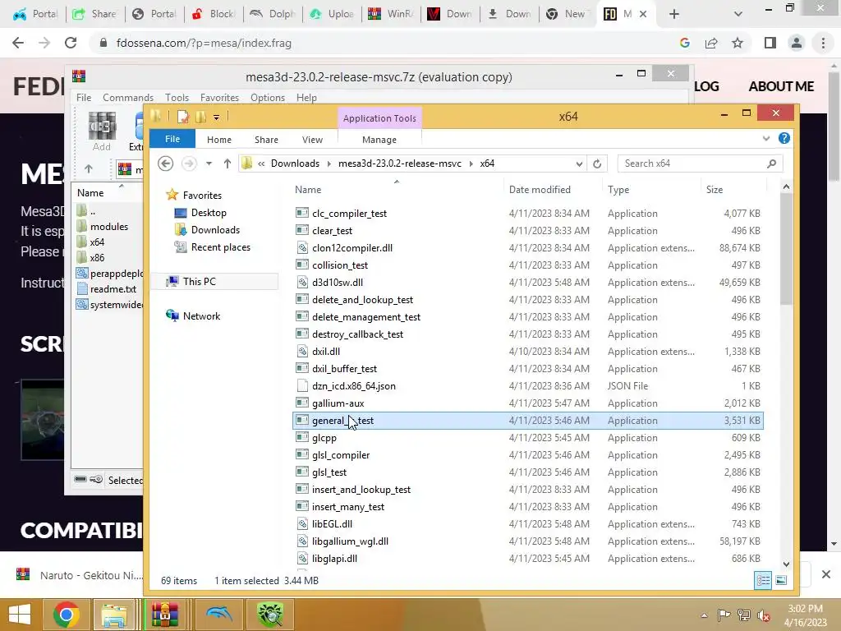
Task: Open Explorer help question mark icon
Action: coord(784,138)
